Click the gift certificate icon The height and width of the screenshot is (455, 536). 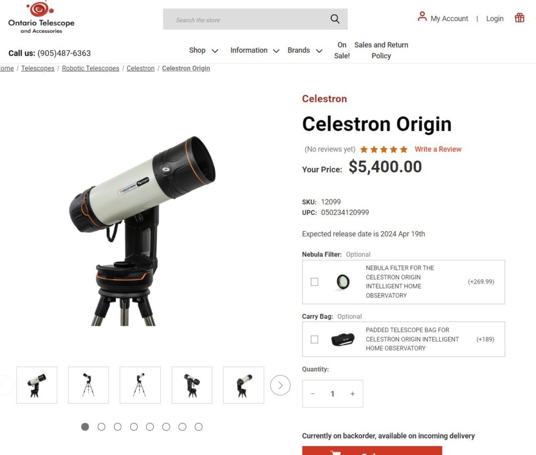pyautogui.click(x=519, y=17)
